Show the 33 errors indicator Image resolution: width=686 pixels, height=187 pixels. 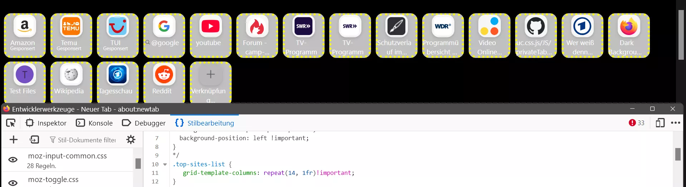point(636,123)
